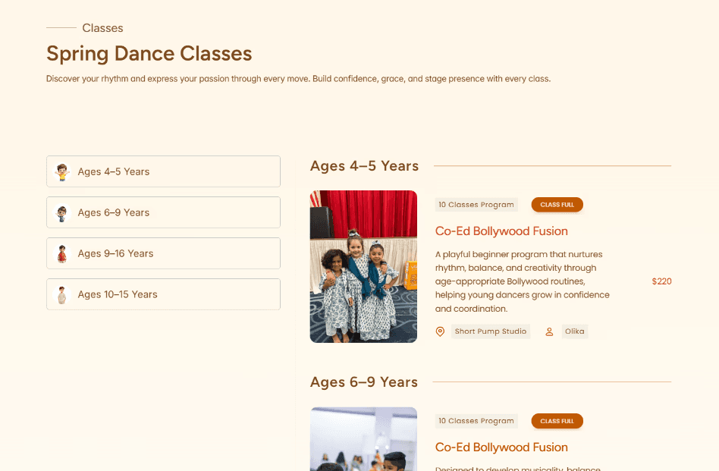Click the Short Pump Studio location tag

click(x=491, y=331)
